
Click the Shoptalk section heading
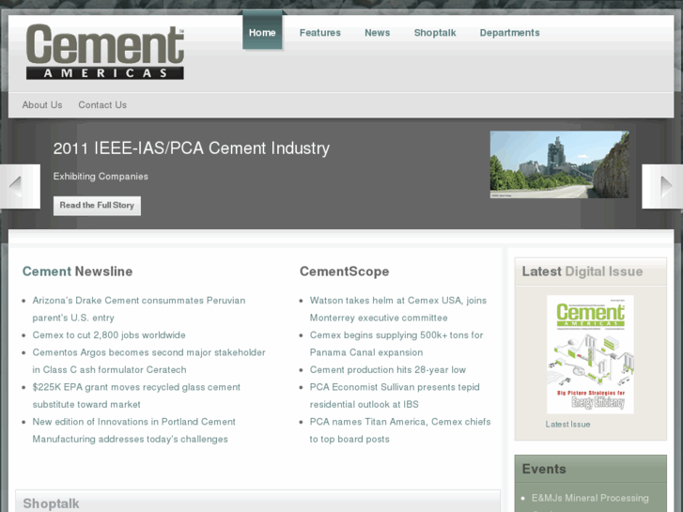51,504
